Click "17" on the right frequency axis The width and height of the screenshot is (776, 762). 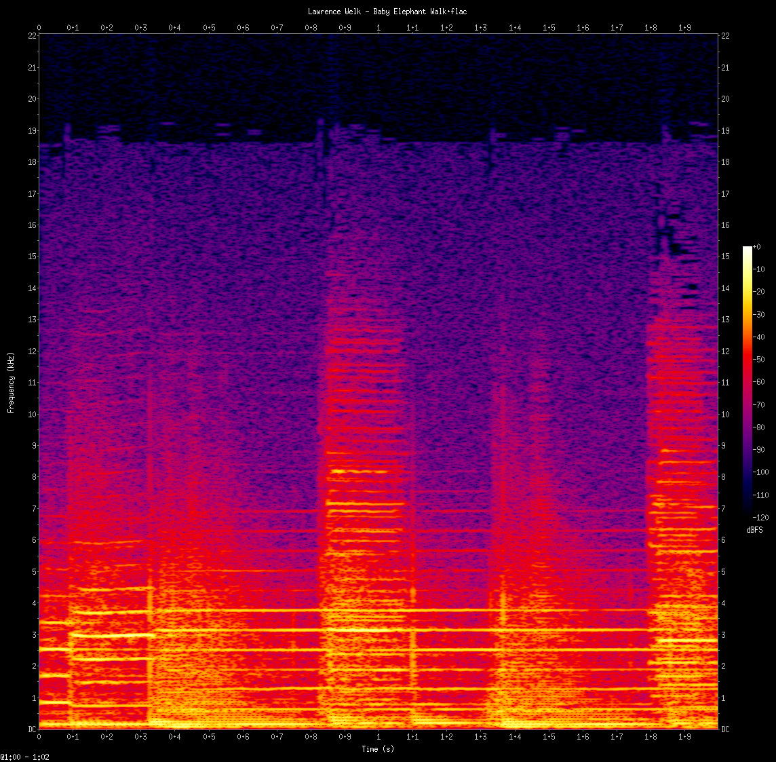click(x=725, y=193)
